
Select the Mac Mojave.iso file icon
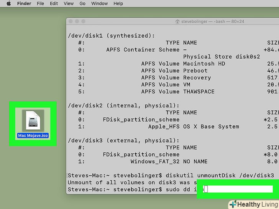pos(33,120)
